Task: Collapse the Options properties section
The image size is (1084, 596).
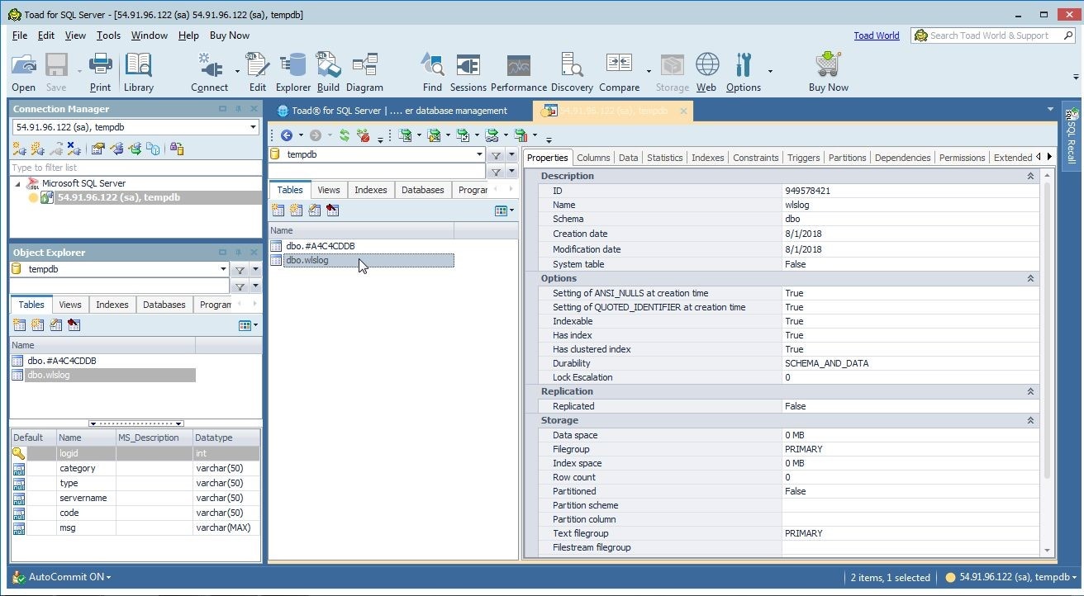Action: [x=1030, y=278]
